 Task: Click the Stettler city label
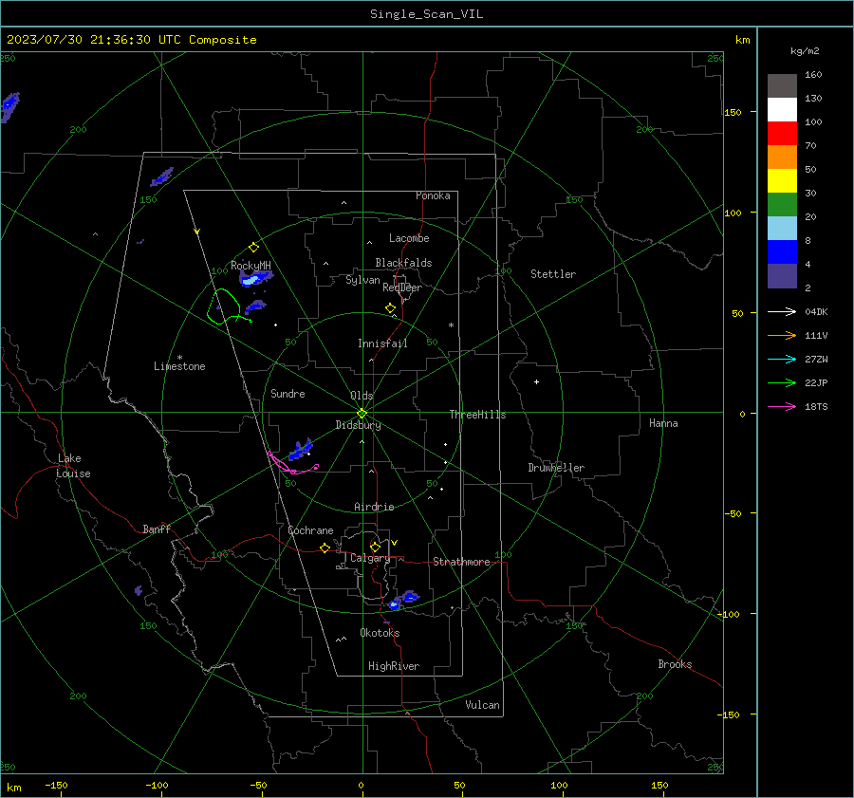[x=553, y=274]
